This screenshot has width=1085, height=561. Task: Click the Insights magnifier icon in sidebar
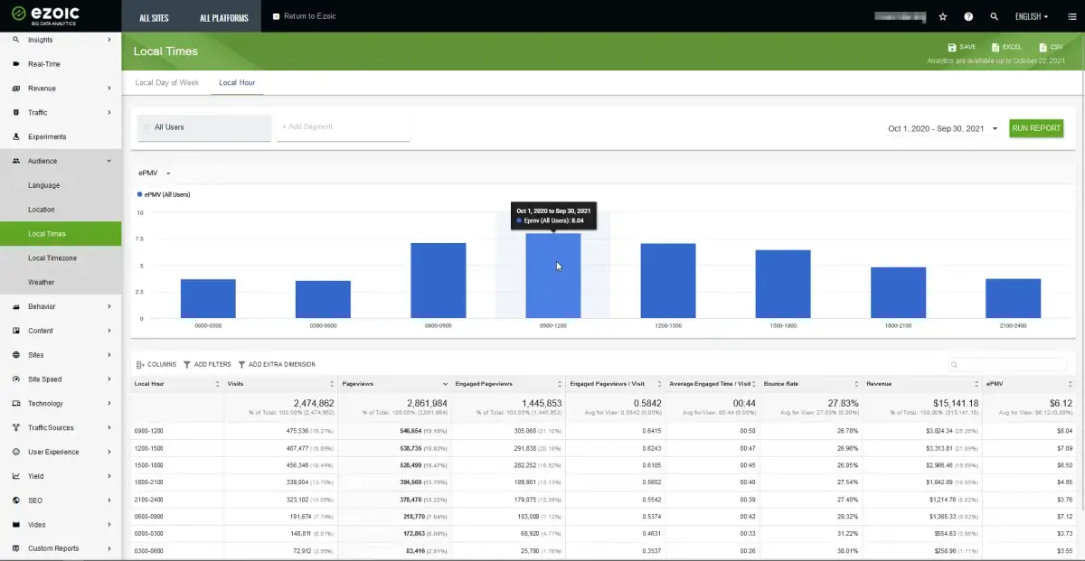16,40
